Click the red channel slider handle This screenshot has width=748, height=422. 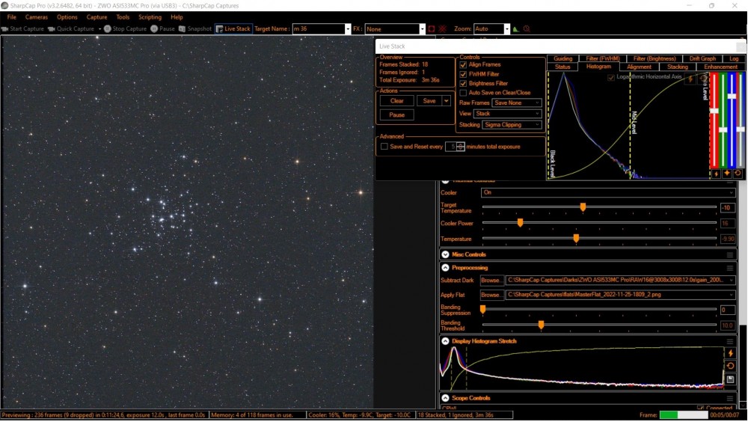714,111
